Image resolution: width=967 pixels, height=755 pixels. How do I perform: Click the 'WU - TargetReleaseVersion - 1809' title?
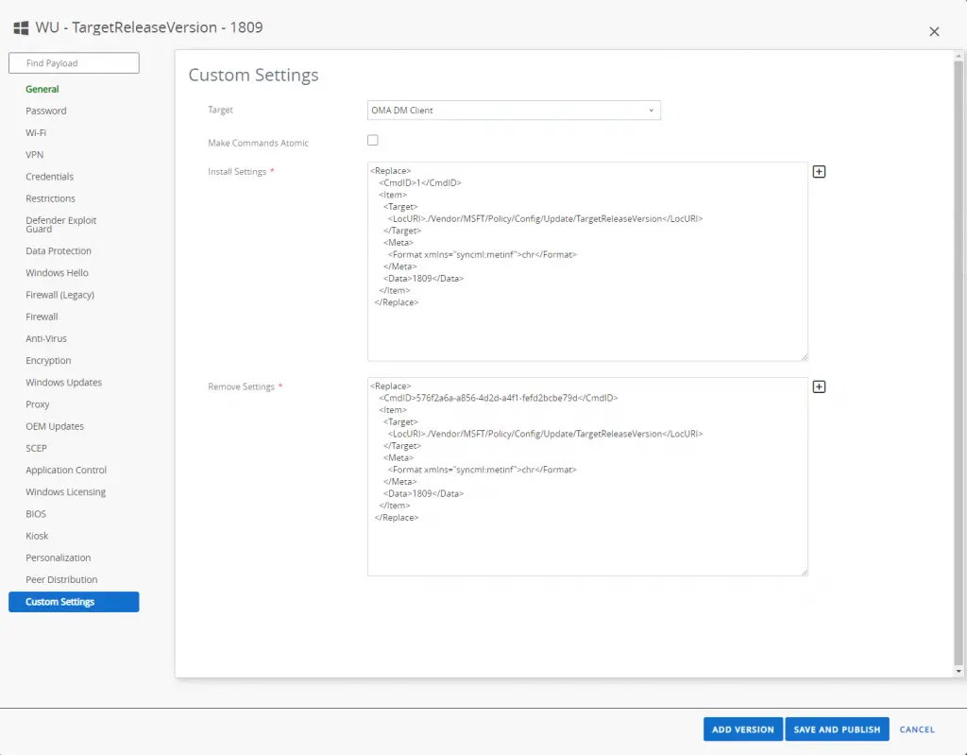click(148, 27)
